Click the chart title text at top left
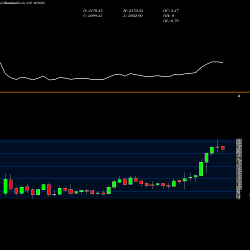This screenshot has height=250, width=250. coord(22,3)
